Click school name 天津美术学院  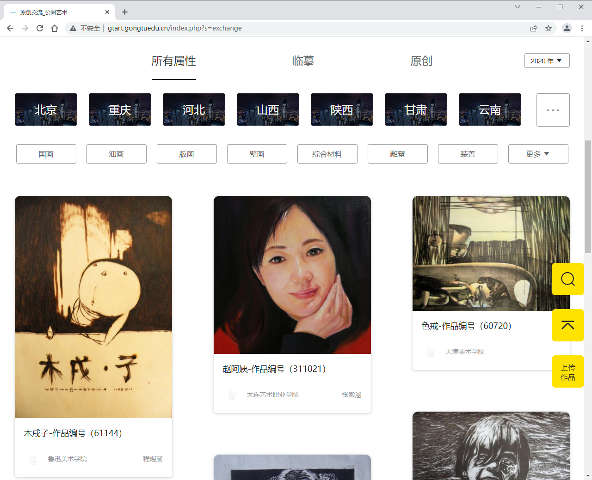(465, 352)
